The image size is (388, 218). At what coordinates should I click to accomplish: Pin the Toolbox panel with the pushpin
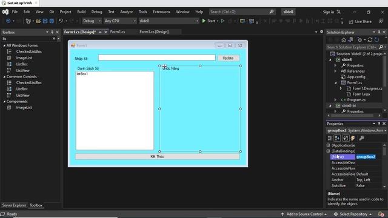click(52, 32)
